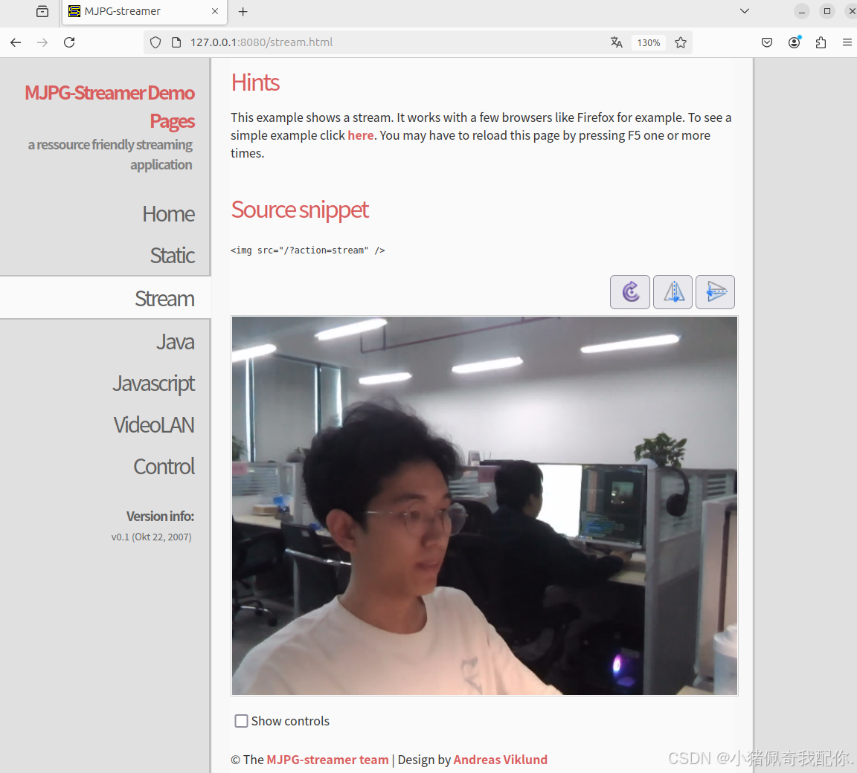857x773 pixels.
Task: Click the page info icon in address bar
Action: point(176,42)
